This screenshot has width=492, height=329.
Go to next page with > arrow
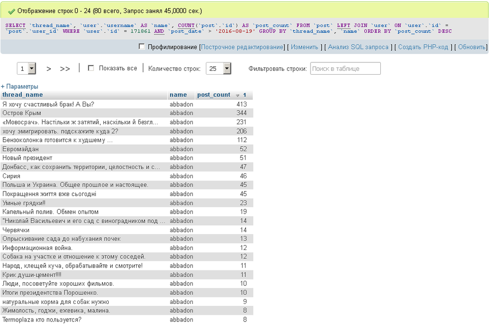point(49,69)
